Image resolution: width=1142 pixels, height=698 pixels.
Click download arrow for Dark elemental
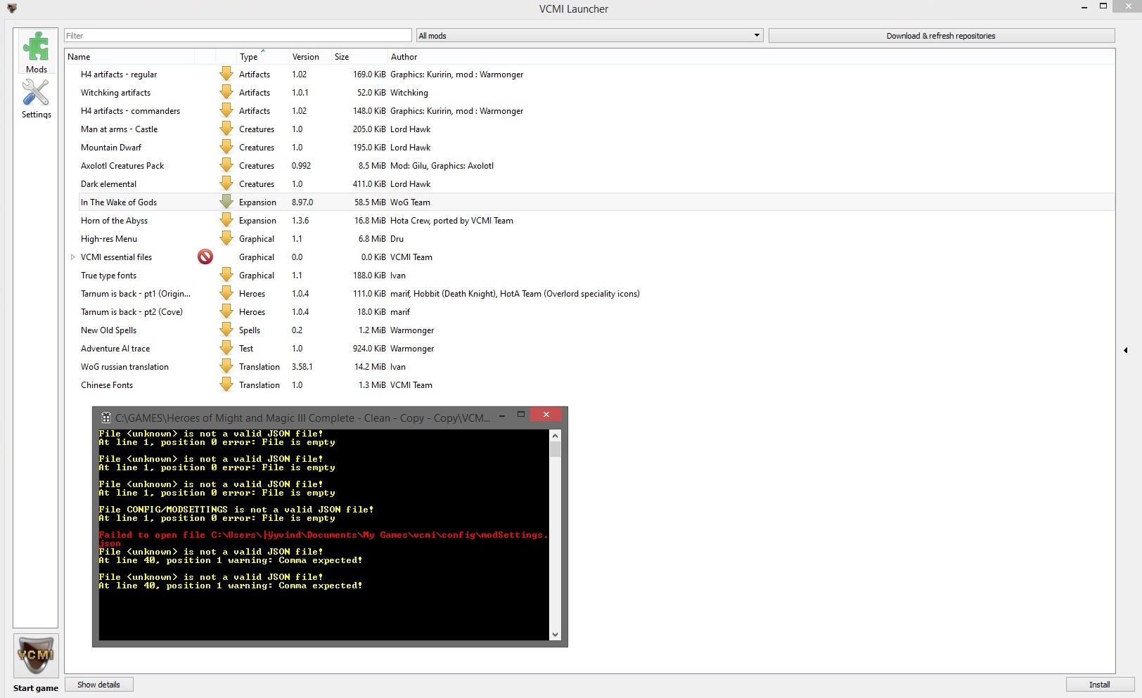click(x=226, y=183)
